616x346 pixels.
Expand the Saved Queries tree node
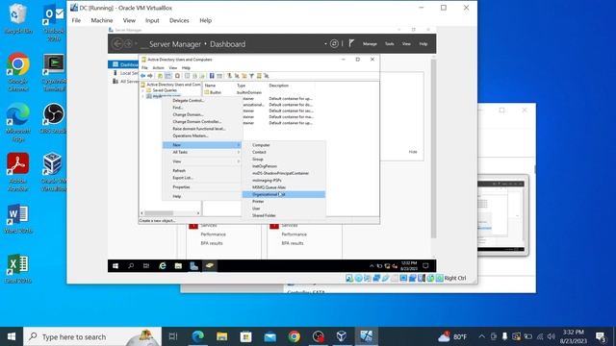coord(142,90)
